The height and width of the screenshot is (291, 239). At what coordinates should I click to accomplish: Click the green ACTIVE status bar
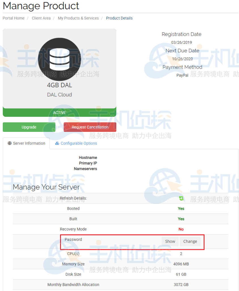tap(59, 113)
